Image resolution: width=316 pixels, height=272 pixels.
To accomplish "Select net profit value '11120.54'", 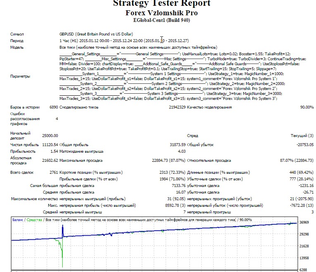I will click(x=50, y=145).
